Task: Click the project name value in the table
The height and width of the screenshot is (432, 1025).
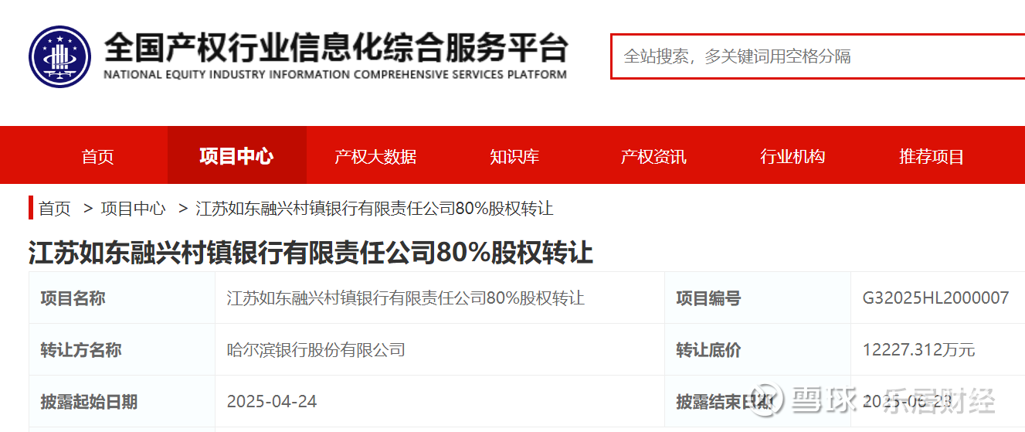Action: (x=406, y=298)
